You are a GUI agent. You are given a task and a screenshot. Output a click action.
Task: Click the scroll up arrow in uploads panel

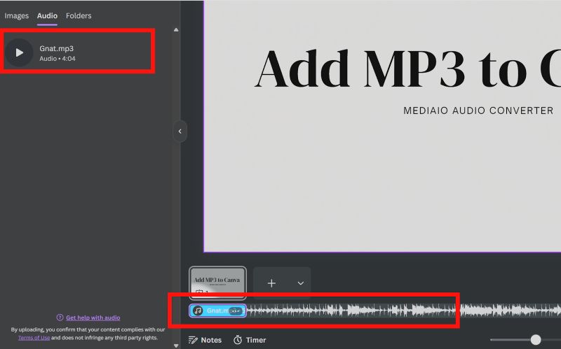coord(176,30)
